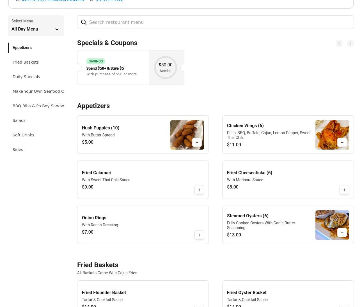Jump to Sides category

click(18, 150)
